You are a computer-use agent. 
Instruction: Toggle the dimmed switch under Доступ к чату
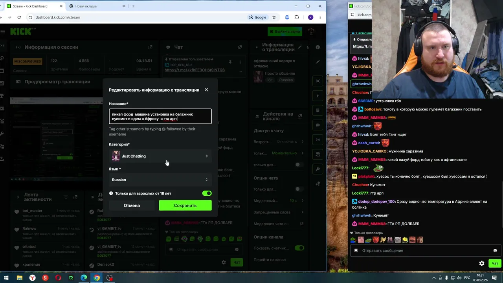[299, 165]
